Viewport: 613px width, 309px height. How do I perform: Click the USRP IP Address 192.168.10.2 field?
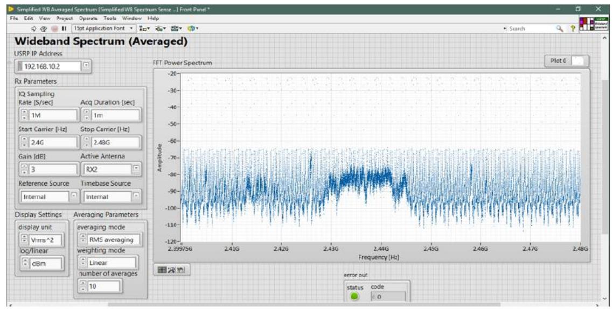[51, 66]
